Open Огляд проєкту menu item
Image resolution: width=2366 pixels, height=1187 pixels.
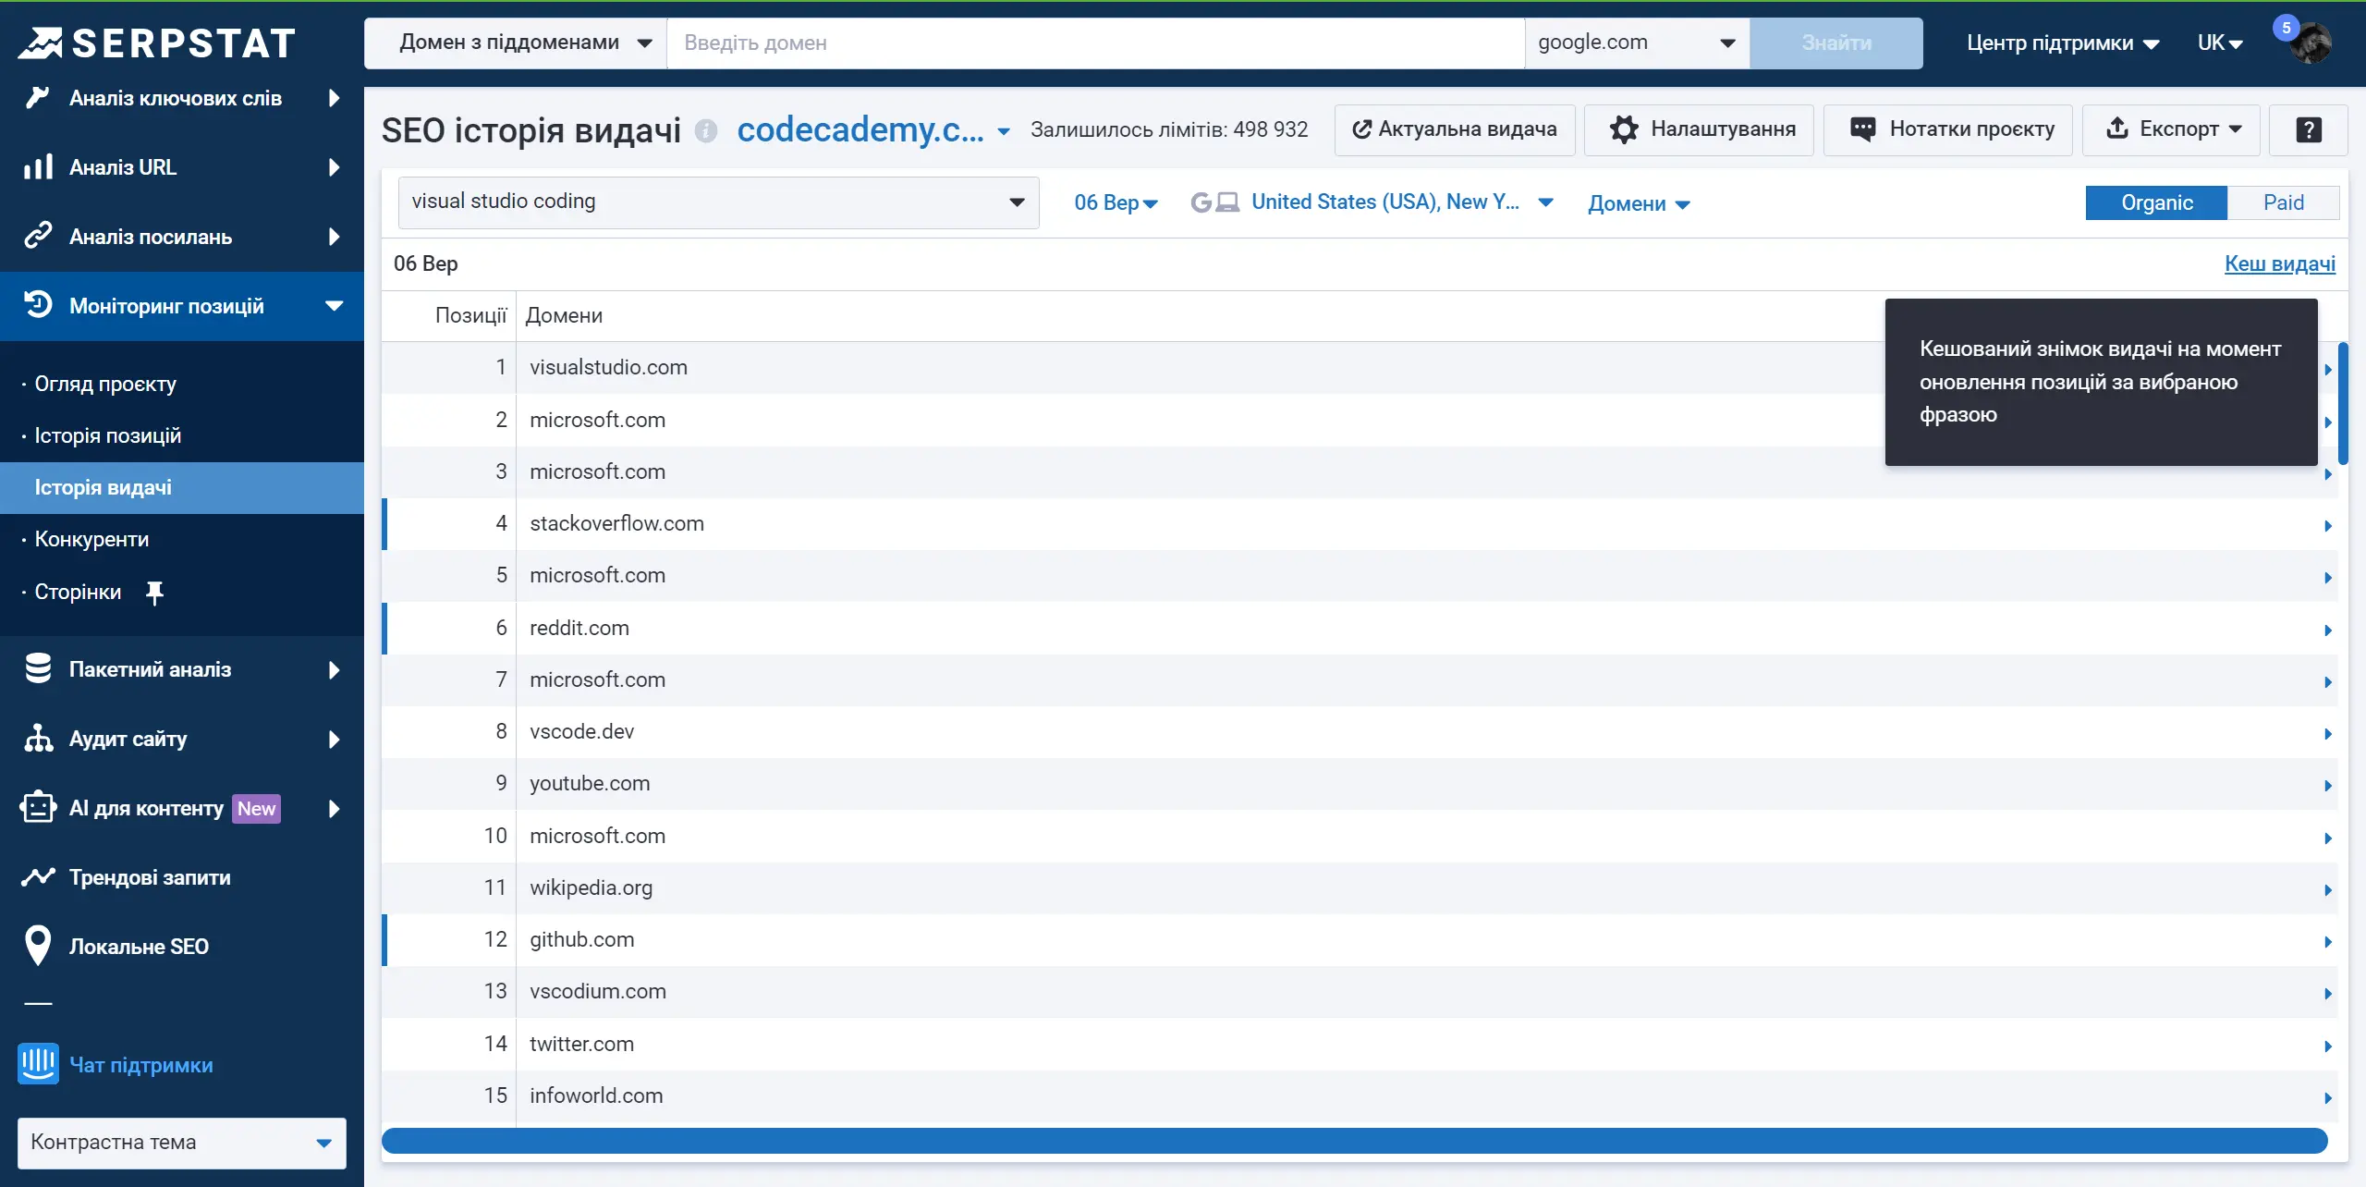pos(105,384)
